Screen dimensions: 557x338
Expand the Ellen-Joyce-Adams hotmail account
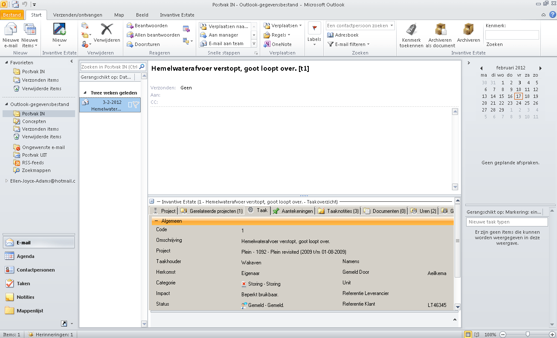coord(6,181)
